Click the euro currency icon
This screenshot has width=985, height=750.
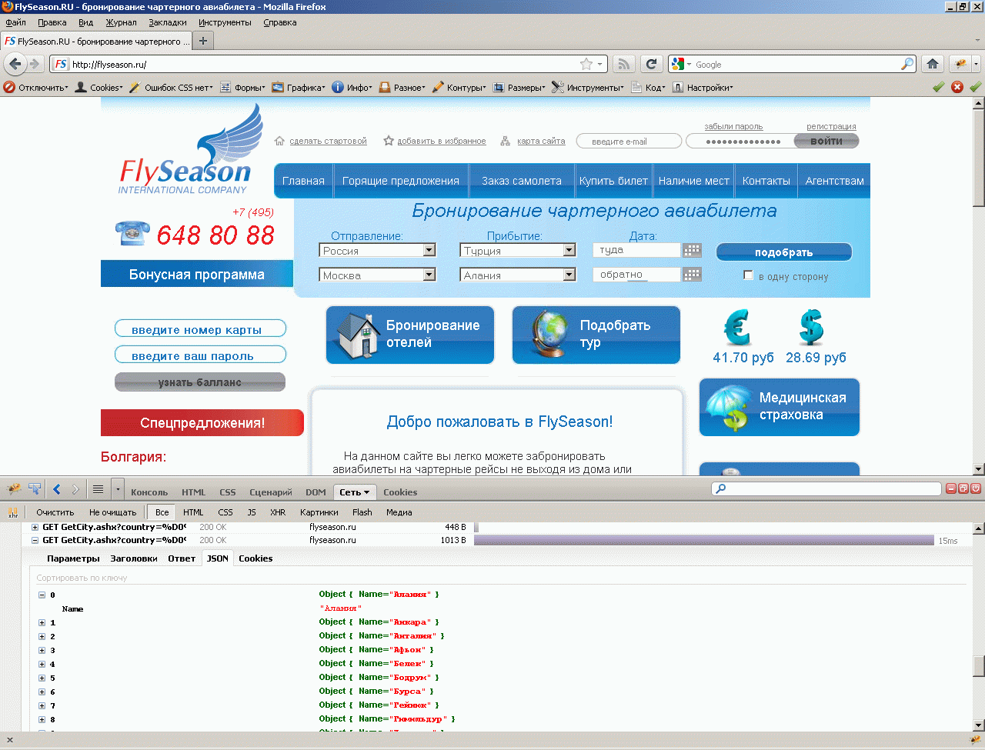click(x=737, y=328)
